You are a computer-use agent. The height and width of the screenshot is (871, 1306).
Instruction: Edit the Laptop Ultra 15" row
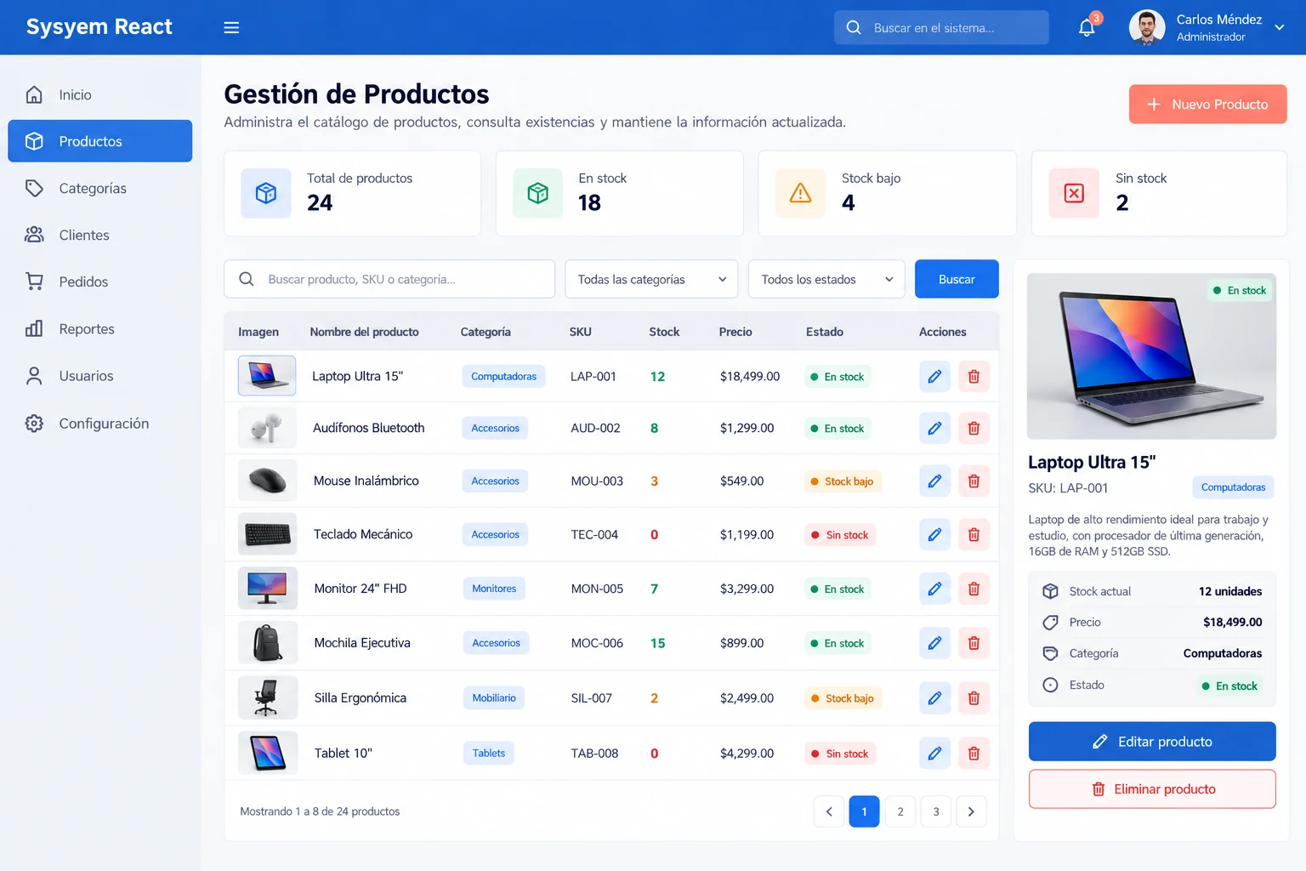[x=934, y=377]
